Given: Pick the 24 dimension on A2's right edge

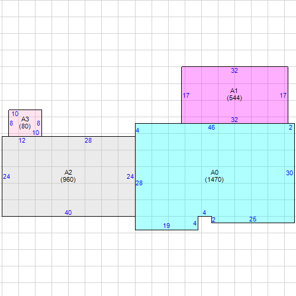Looking at the screenshot, I should (130, 176).
